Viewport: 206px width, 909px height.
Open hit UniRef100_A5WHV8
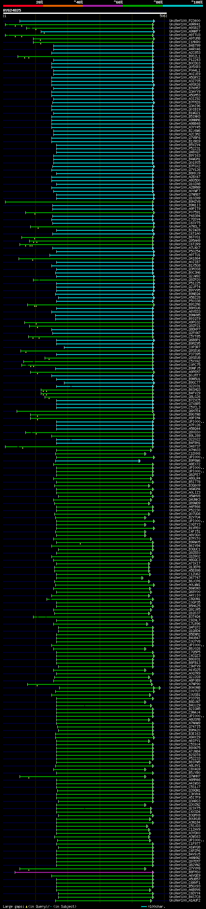click(x=185, y=496)
